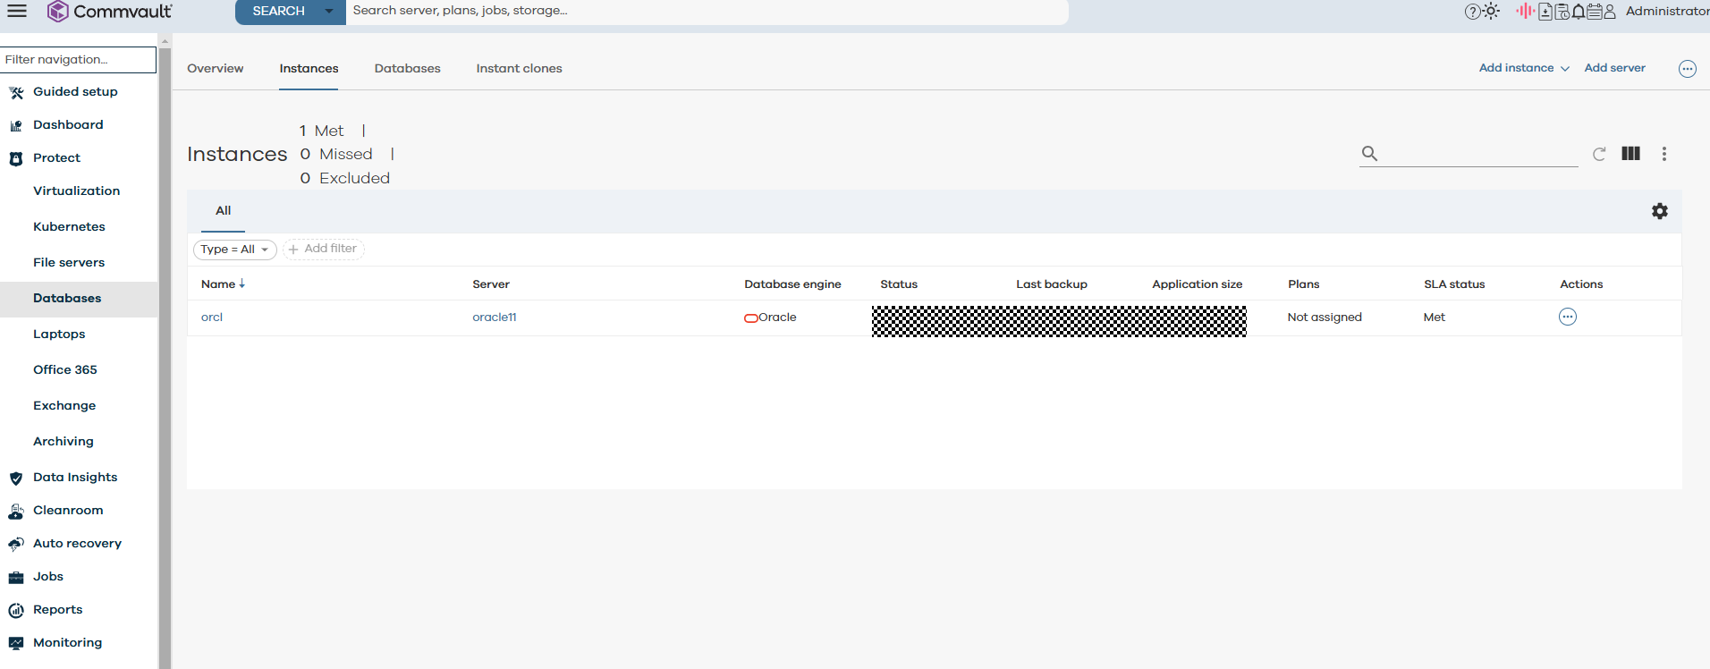Click the Add server link
This screenshot has height=669, width=1710.
pyautogui.click(x=1614, y=68)
